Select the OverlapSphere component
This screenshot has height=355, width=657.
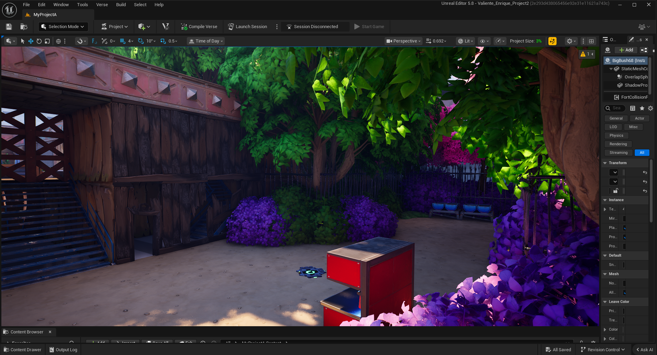point(632,77)
